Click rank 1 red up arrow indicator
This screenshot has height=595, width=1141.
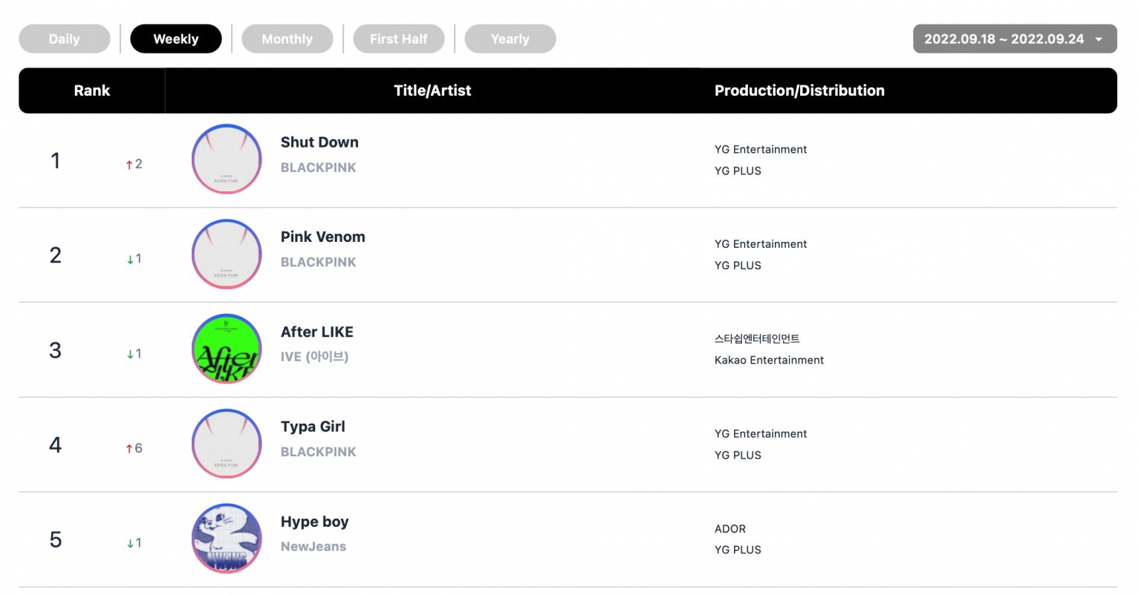point(129,165)
